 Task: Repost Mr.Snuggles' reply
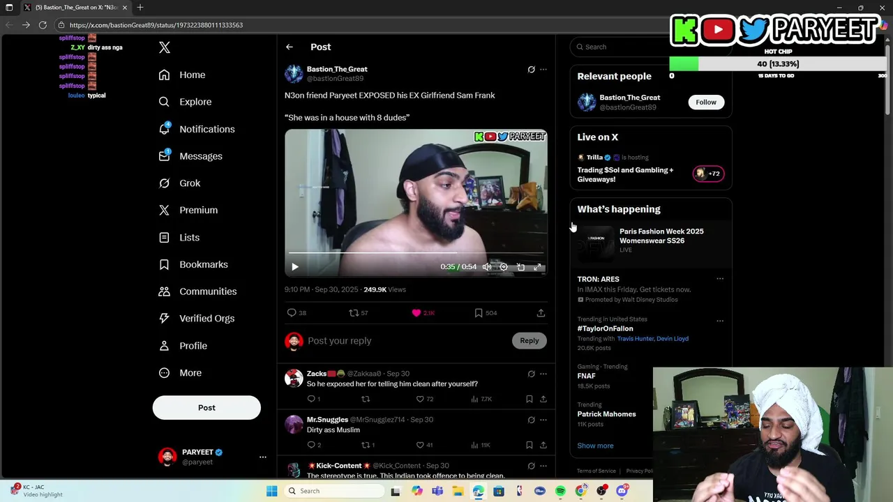366,445
